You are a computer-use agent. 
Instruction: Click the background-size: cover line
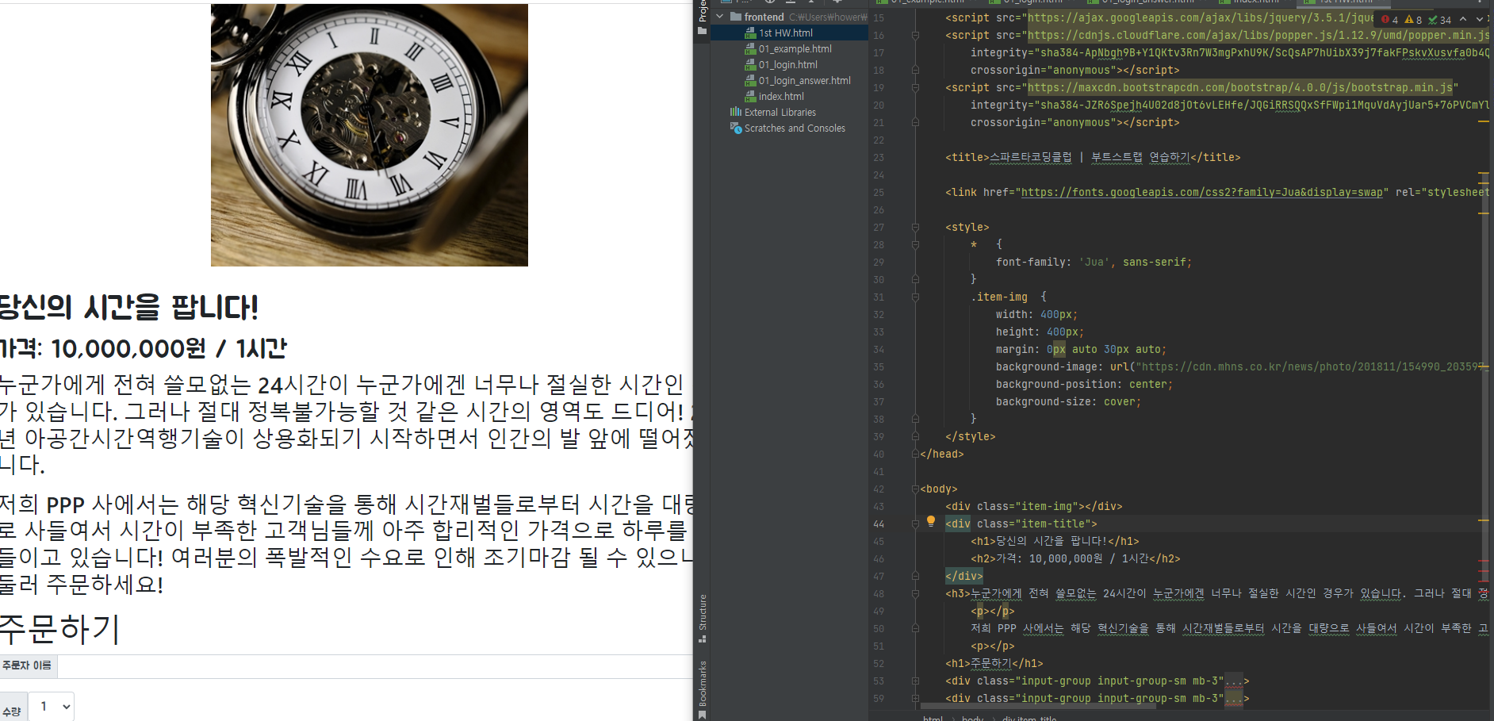click(x=1068, y=402)
